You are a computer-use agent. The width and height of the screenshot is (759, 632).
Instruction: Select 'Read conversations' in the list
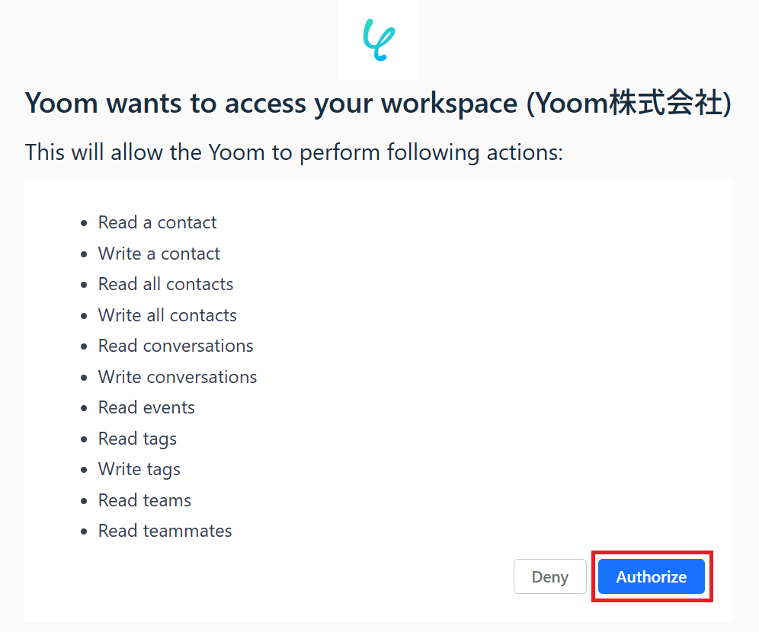tap(175, 346)
